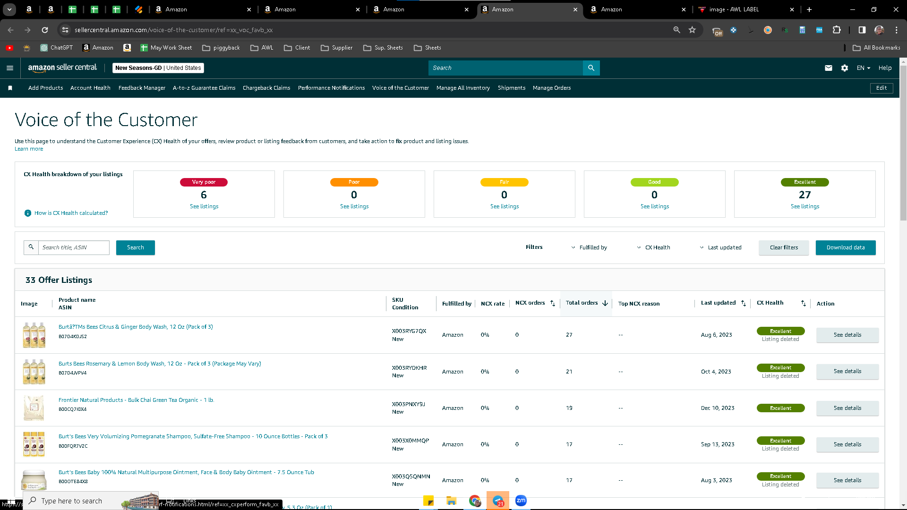The image size is (907, 510).
Task: Click the Very poor red badge
Action: (x=204, y=182)
